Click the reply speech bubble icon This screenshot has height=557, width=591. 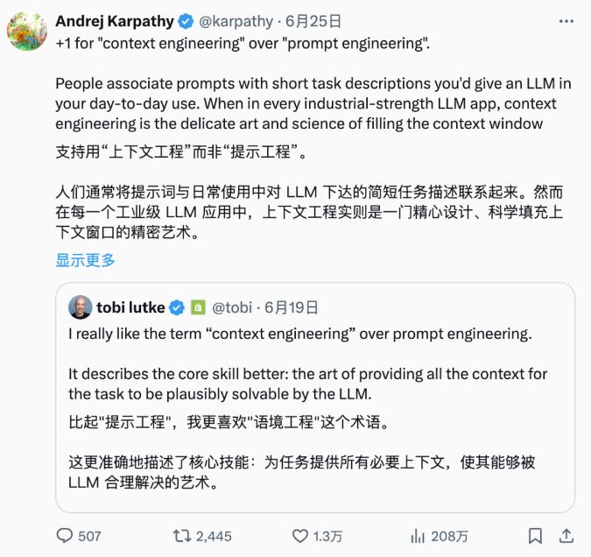pyautogui.click(x=65, y=535)
